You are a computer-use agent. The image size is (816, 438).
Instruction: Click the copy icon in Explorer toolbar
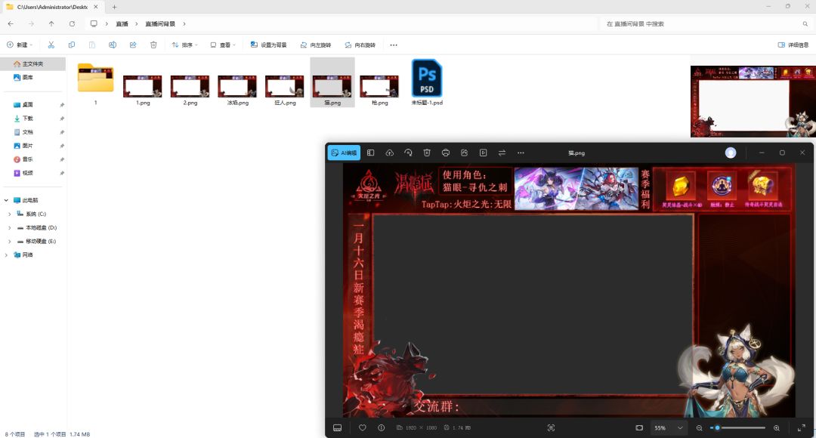point(71,45)
